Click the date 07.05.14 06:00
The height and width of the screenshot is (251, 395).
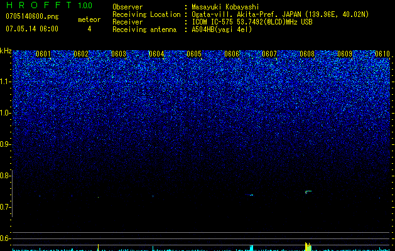32,29
